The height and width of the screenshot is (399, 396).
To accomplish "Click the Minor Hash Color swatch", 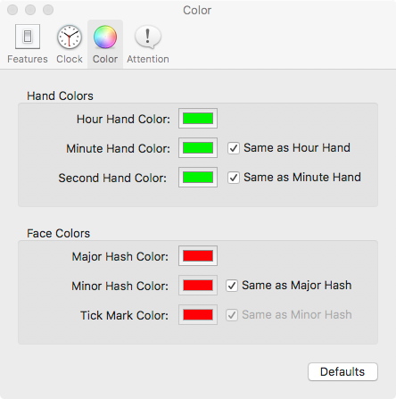I will (198, 286).
